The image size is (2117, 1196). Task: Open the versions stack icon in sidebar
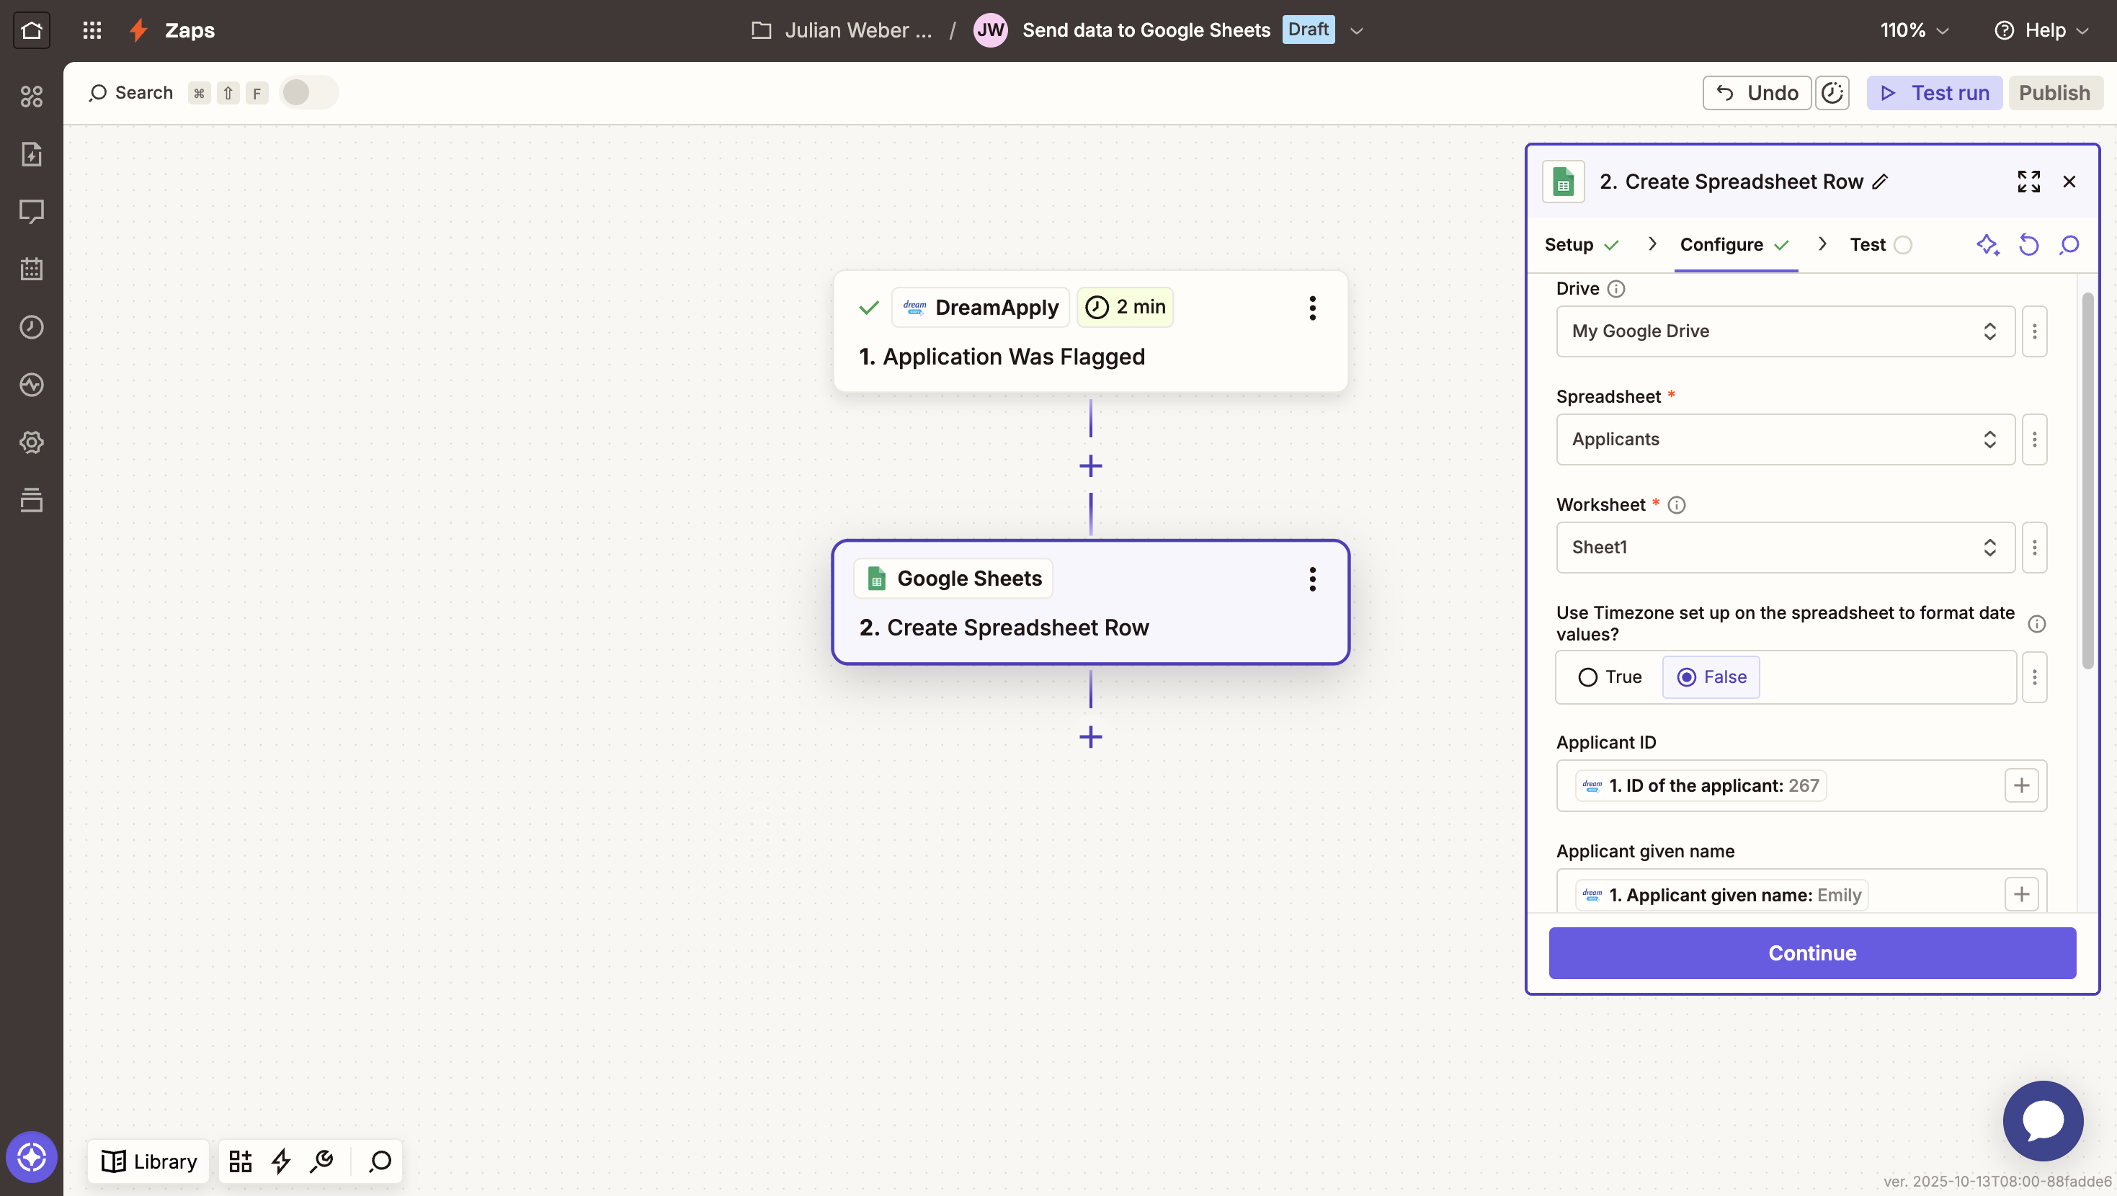pos(31,500)
